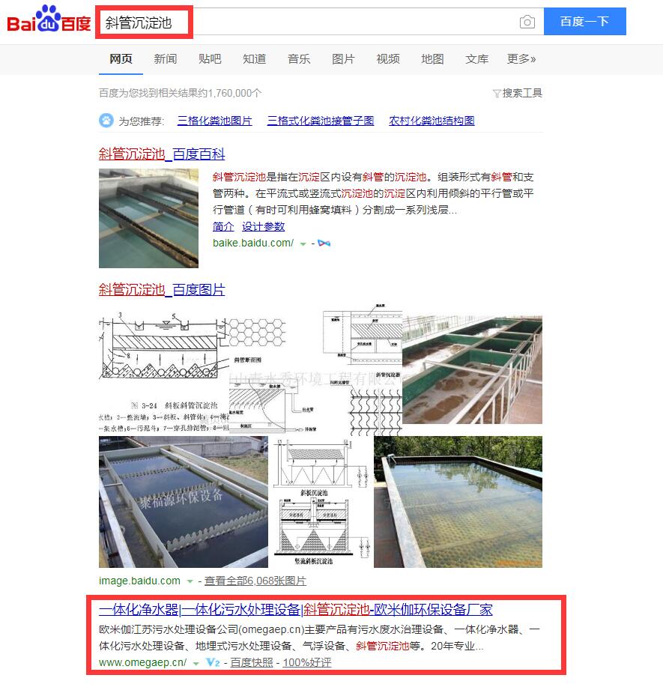Expand dropdown arrow next to baike.baidu.com
The image size is (663, 684).
point(303,243)
